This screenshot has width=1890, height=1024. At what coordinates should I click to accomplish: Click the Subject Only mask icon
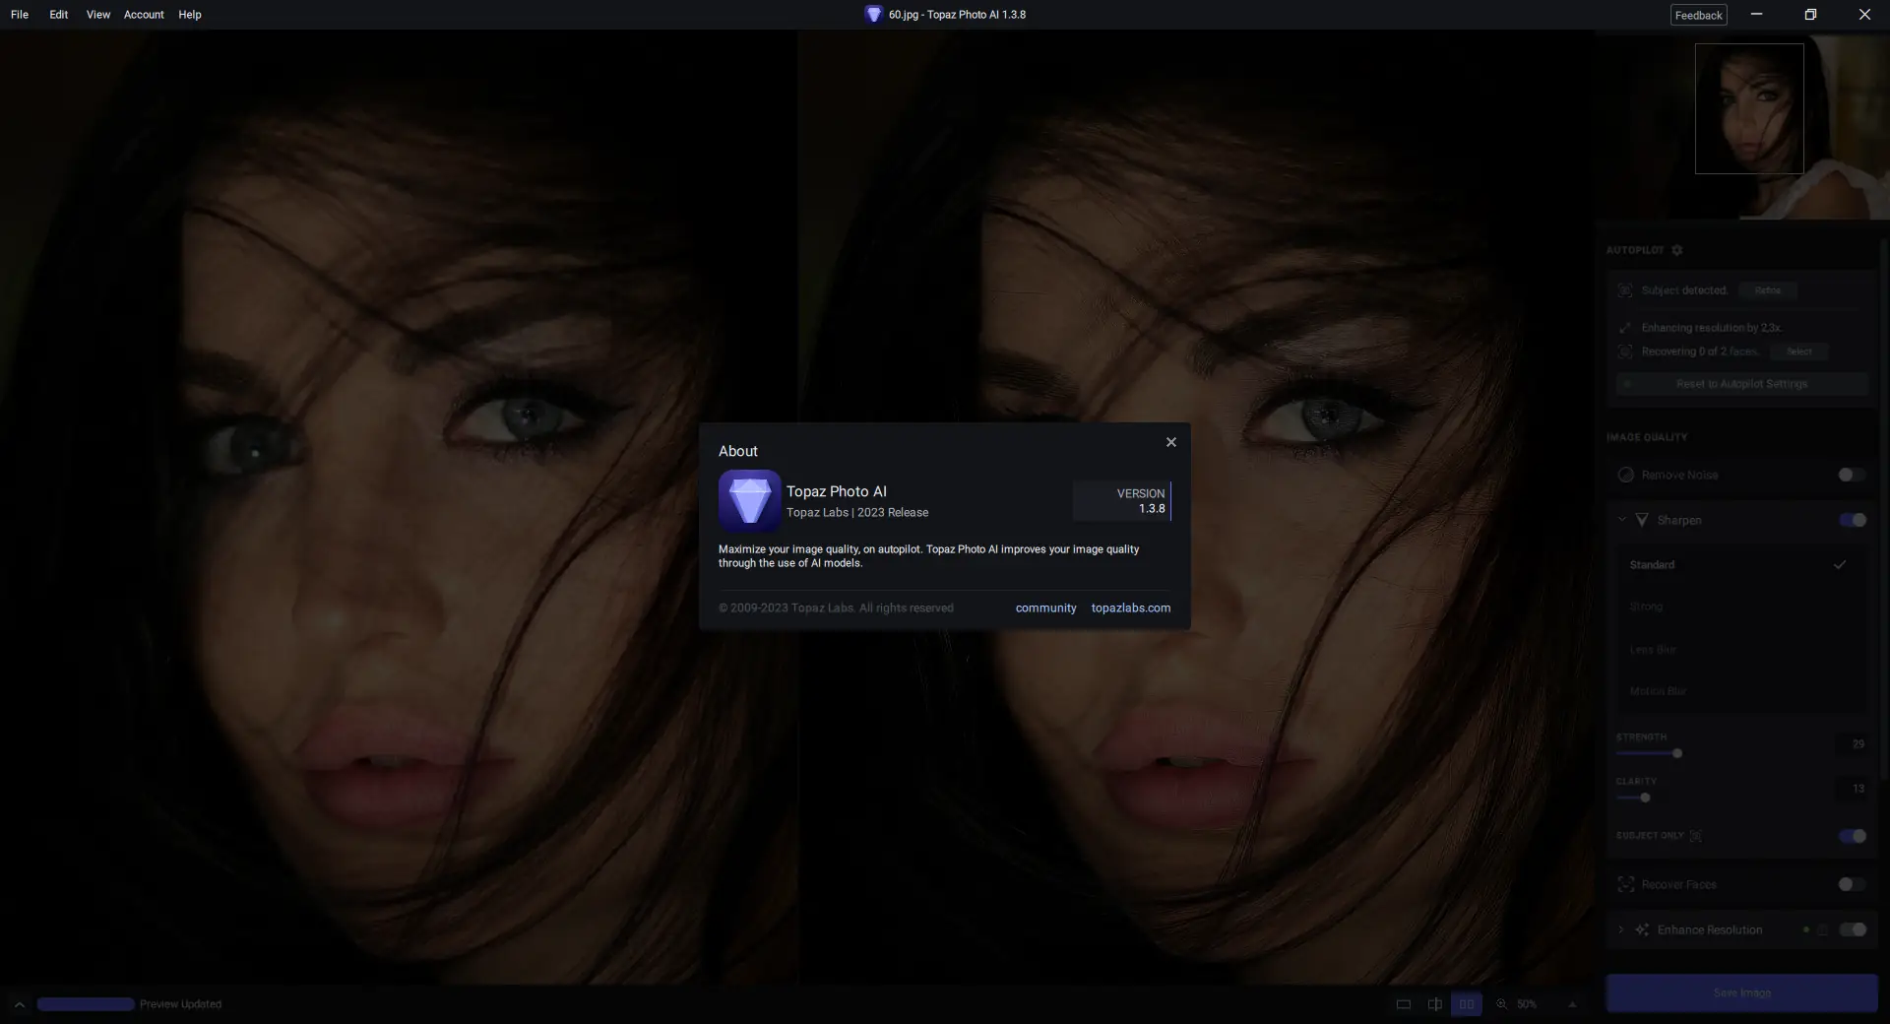(x=1696, y=836)
